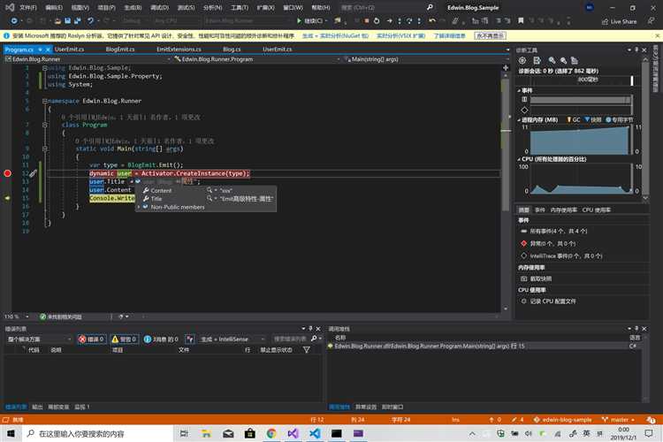Image resolution: width=663 pixels, height=442 pixels.
Task: Click the red breakpoint dot on line 12
Action: point(7,173)
